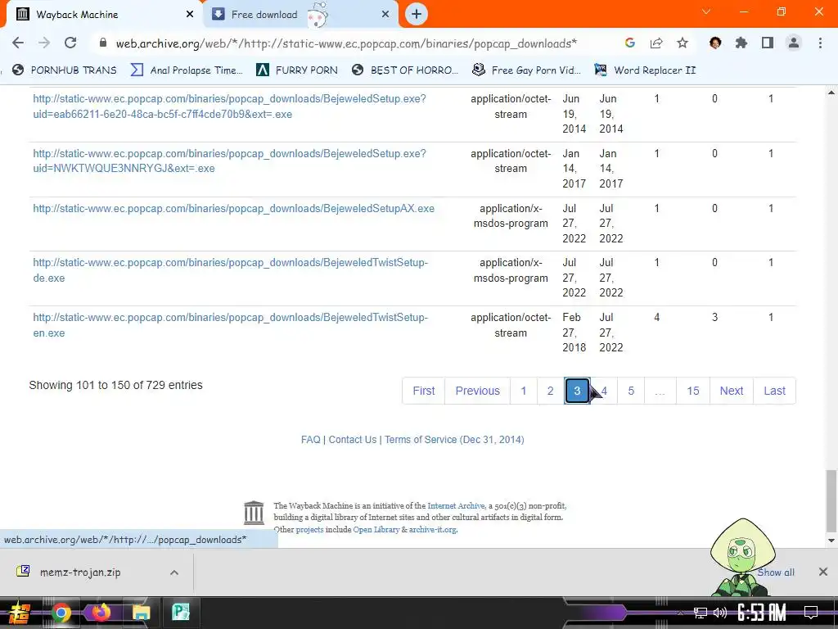Click the Internet Archive building logo
The height and width of the screenshot is (629, 838).
pyautogui.click(x=254, y=513)
